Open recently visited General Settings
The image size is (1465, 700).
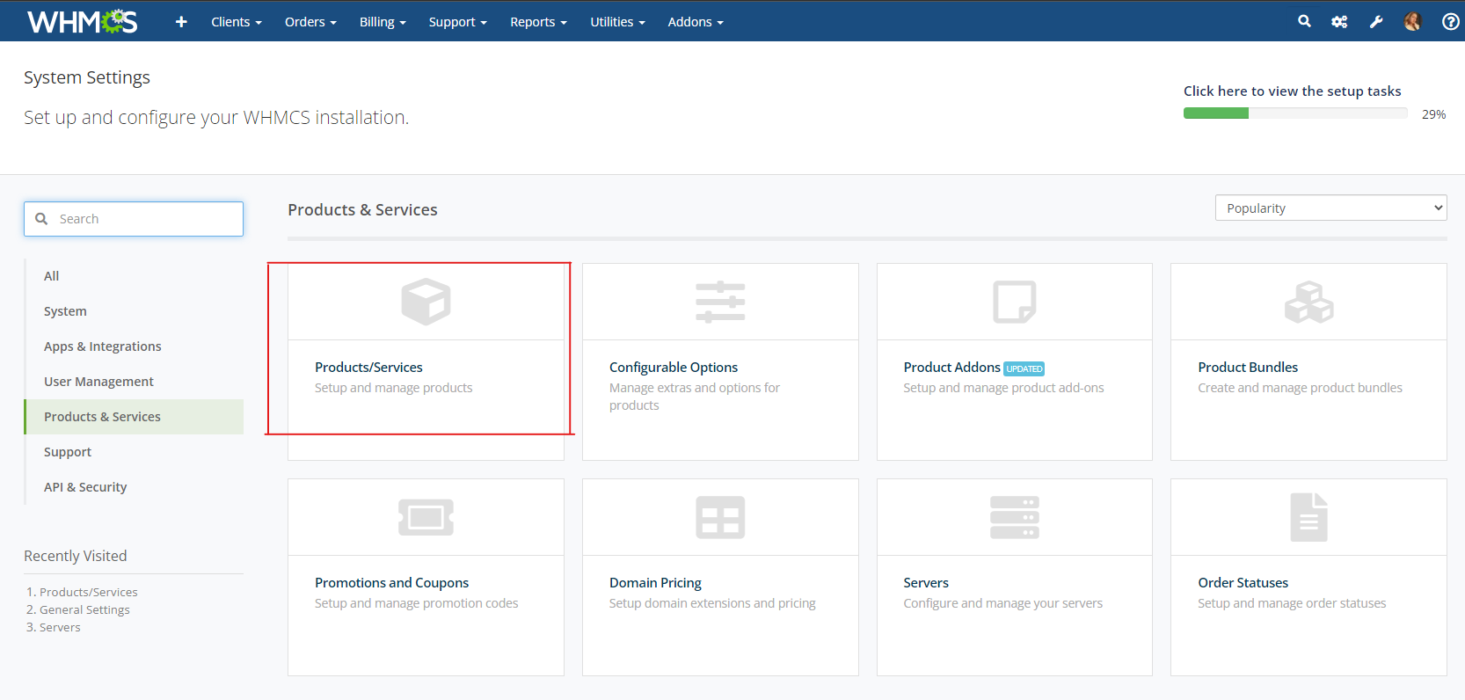(84, 609)
